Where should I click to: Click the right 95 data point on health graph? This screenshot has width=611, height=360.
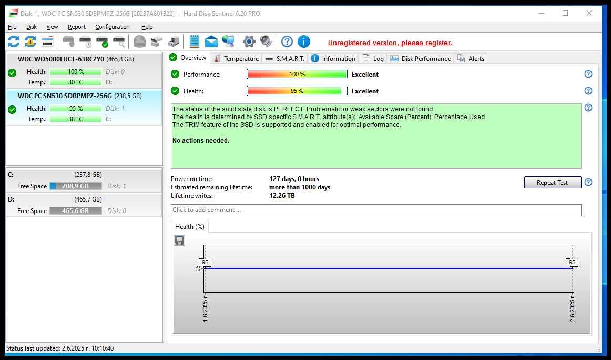pyautogui.click(x=572, y=262)
